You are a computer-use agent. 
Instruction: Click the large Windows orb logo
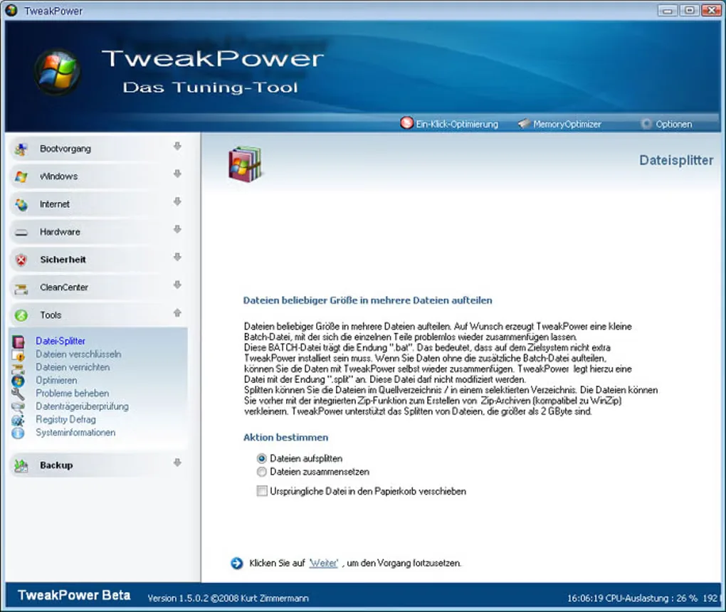click(x=58, y=72)
